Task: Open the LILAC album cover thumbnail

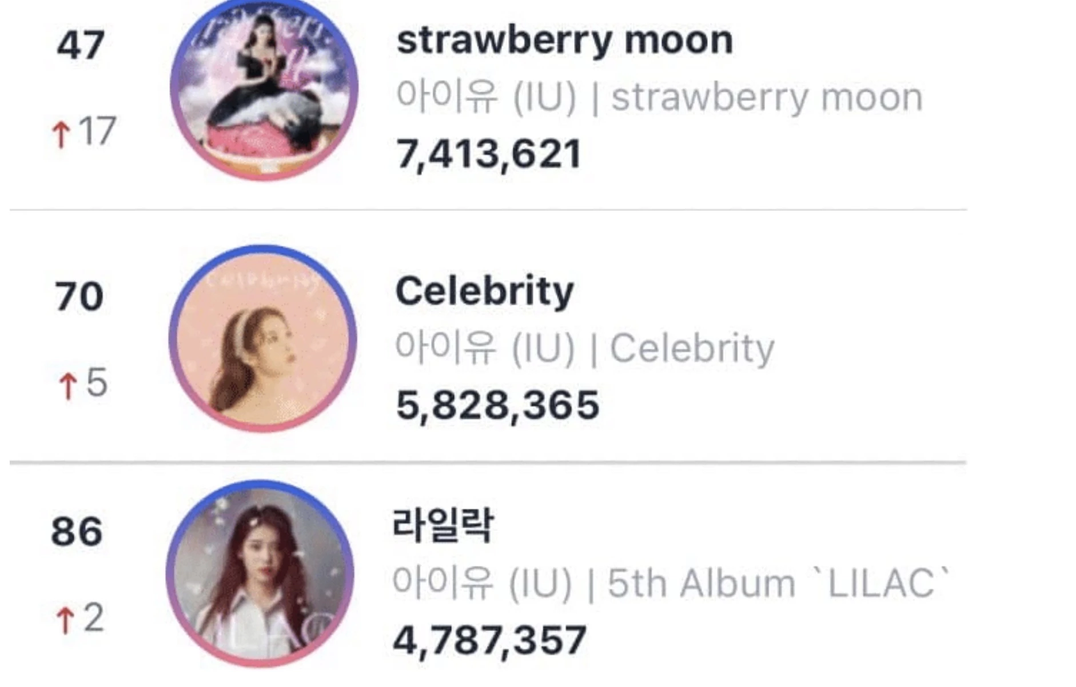Action: click(260, 573)
